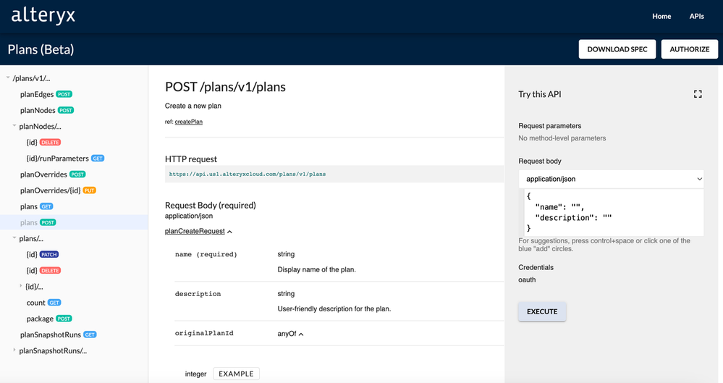Screen dimensions: 723x383
Task: Select planSnapshotRuns GET endpoint
Action: [x=58, y=334]
